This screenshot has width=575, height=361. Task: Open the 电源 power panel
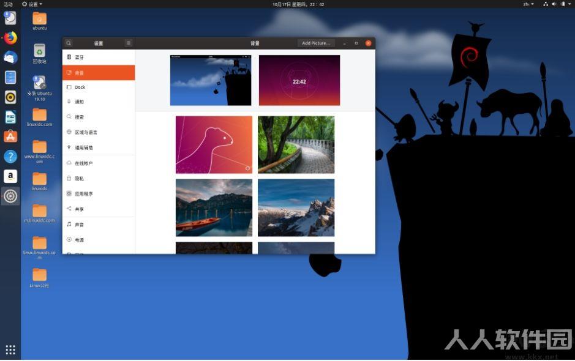coord(99,240)
